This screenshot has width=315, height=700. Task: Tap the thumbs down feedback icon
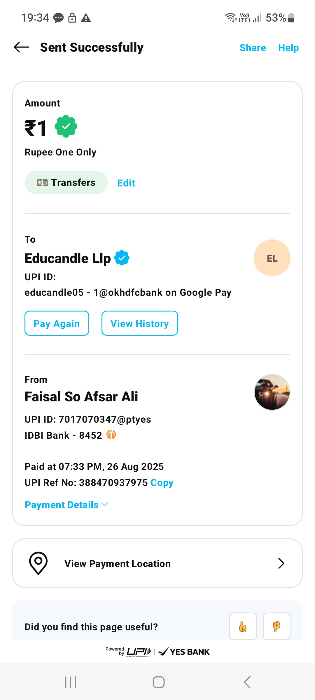276,626
